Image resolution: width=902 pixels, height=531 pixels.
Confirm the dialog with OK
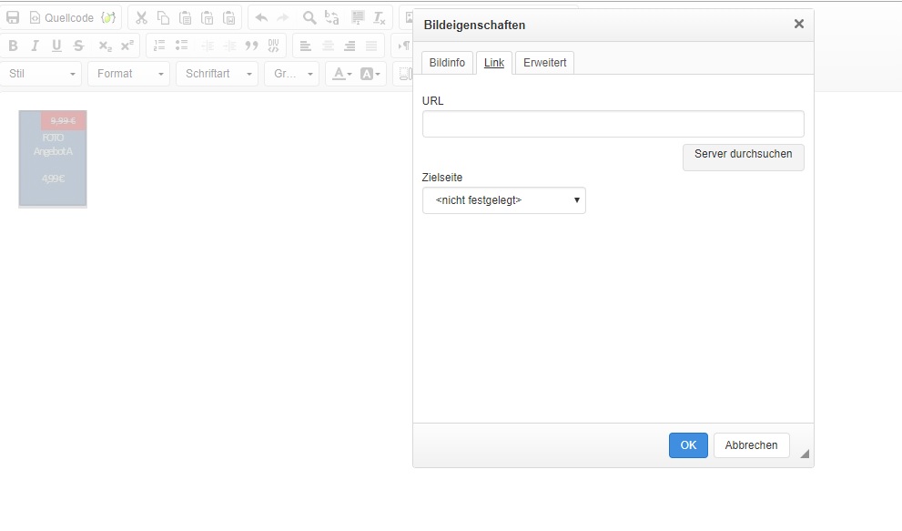coord(688,445)
